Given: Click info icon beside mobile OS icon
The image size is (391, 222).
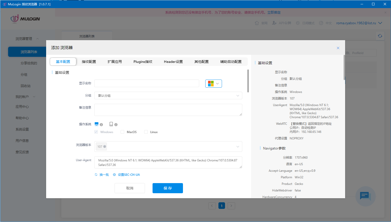Looking at the screenshot, I should (x=116, y=125).
